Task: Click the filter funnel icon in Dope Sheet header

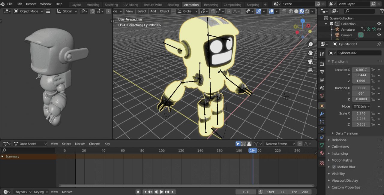Action: 256,144
